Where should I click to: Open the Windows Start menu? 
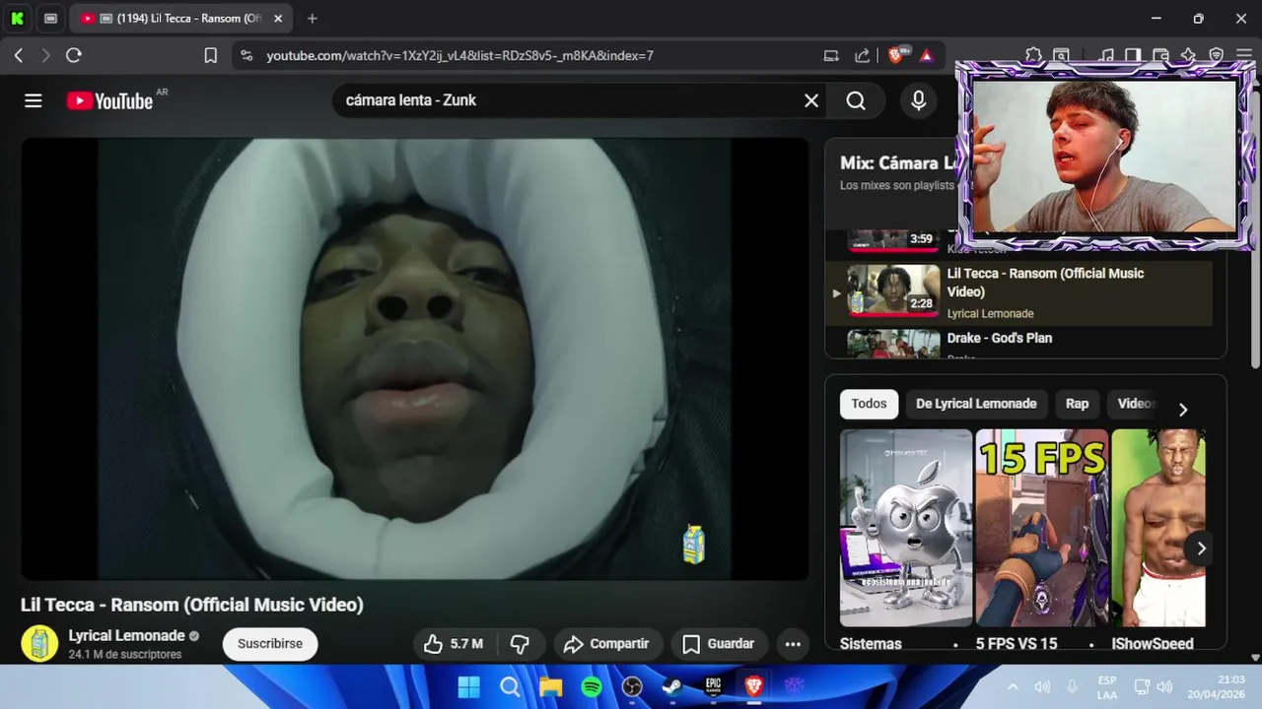(469, 686)
